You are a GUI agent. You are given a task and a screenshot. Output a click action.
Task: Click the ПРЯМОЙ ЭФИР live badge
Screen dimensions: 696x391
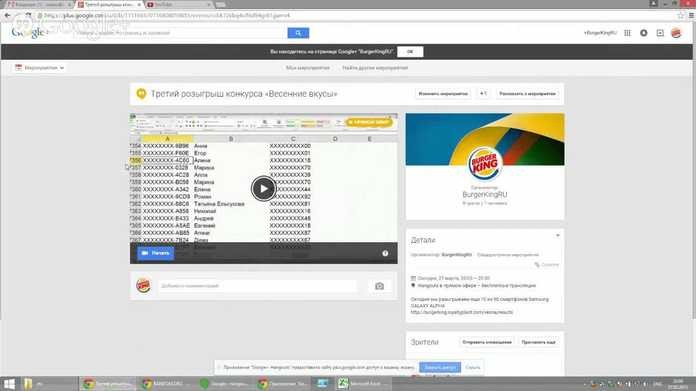[x=369, y=122]
